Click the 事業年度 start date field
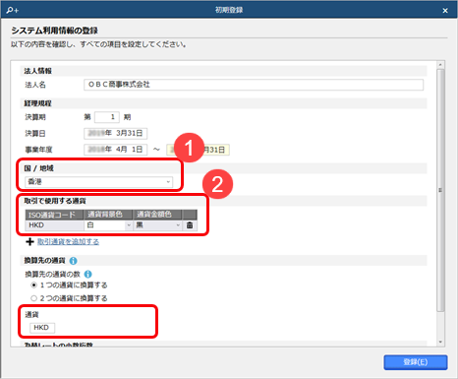The height and width of the screenshot is (379, 458). tap(116, 150)
